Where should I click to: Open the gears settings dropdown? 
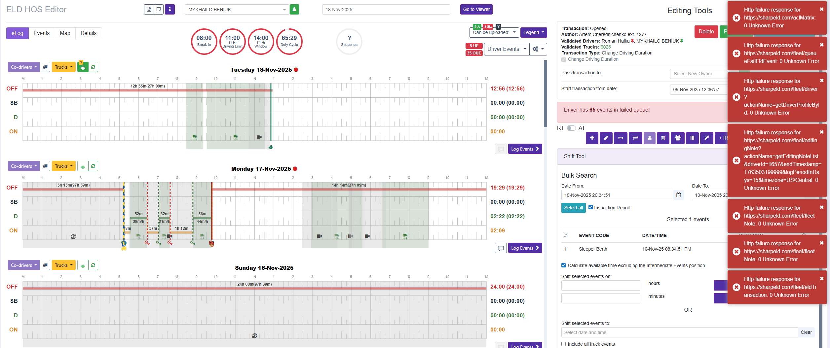[x=538, y=49]
